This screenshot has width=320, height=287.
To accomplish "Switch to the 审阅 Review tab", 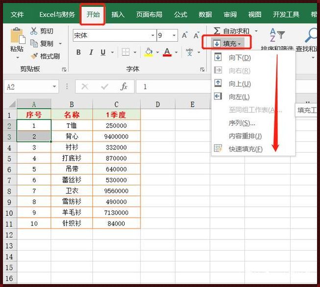I will coord(230,15).
